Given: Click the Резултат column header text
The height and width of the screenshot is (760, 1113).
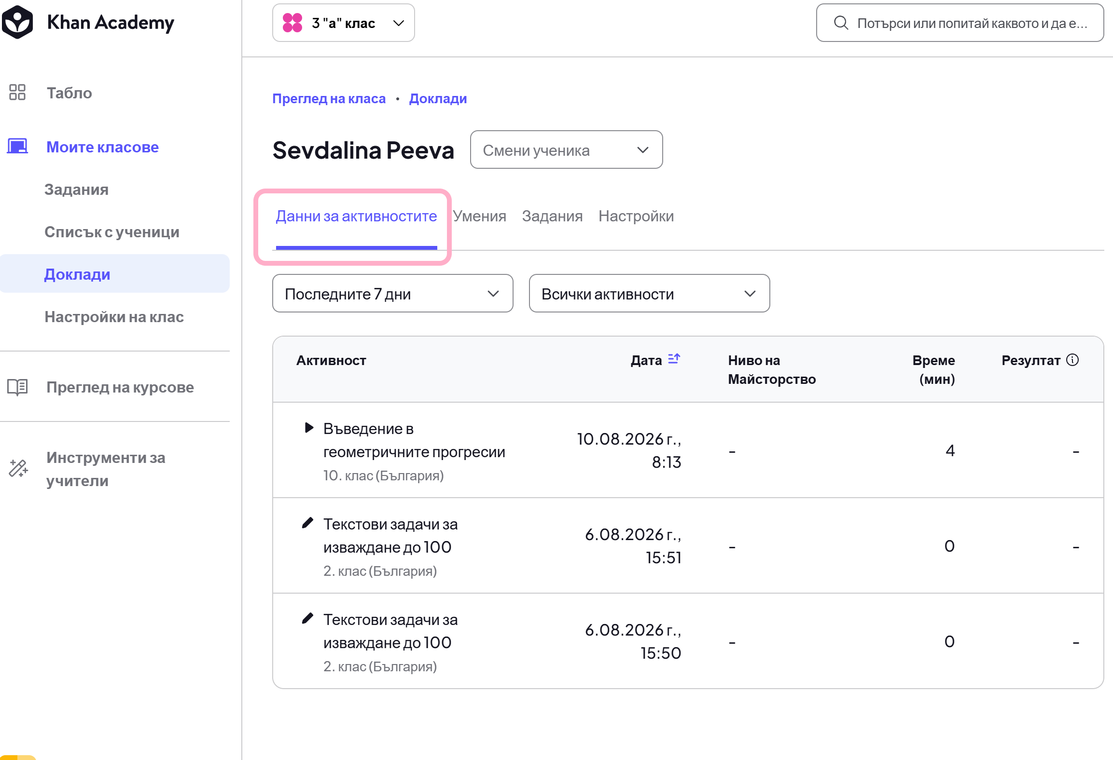Looking at the screenshot, I should (x=1031, y=360).
